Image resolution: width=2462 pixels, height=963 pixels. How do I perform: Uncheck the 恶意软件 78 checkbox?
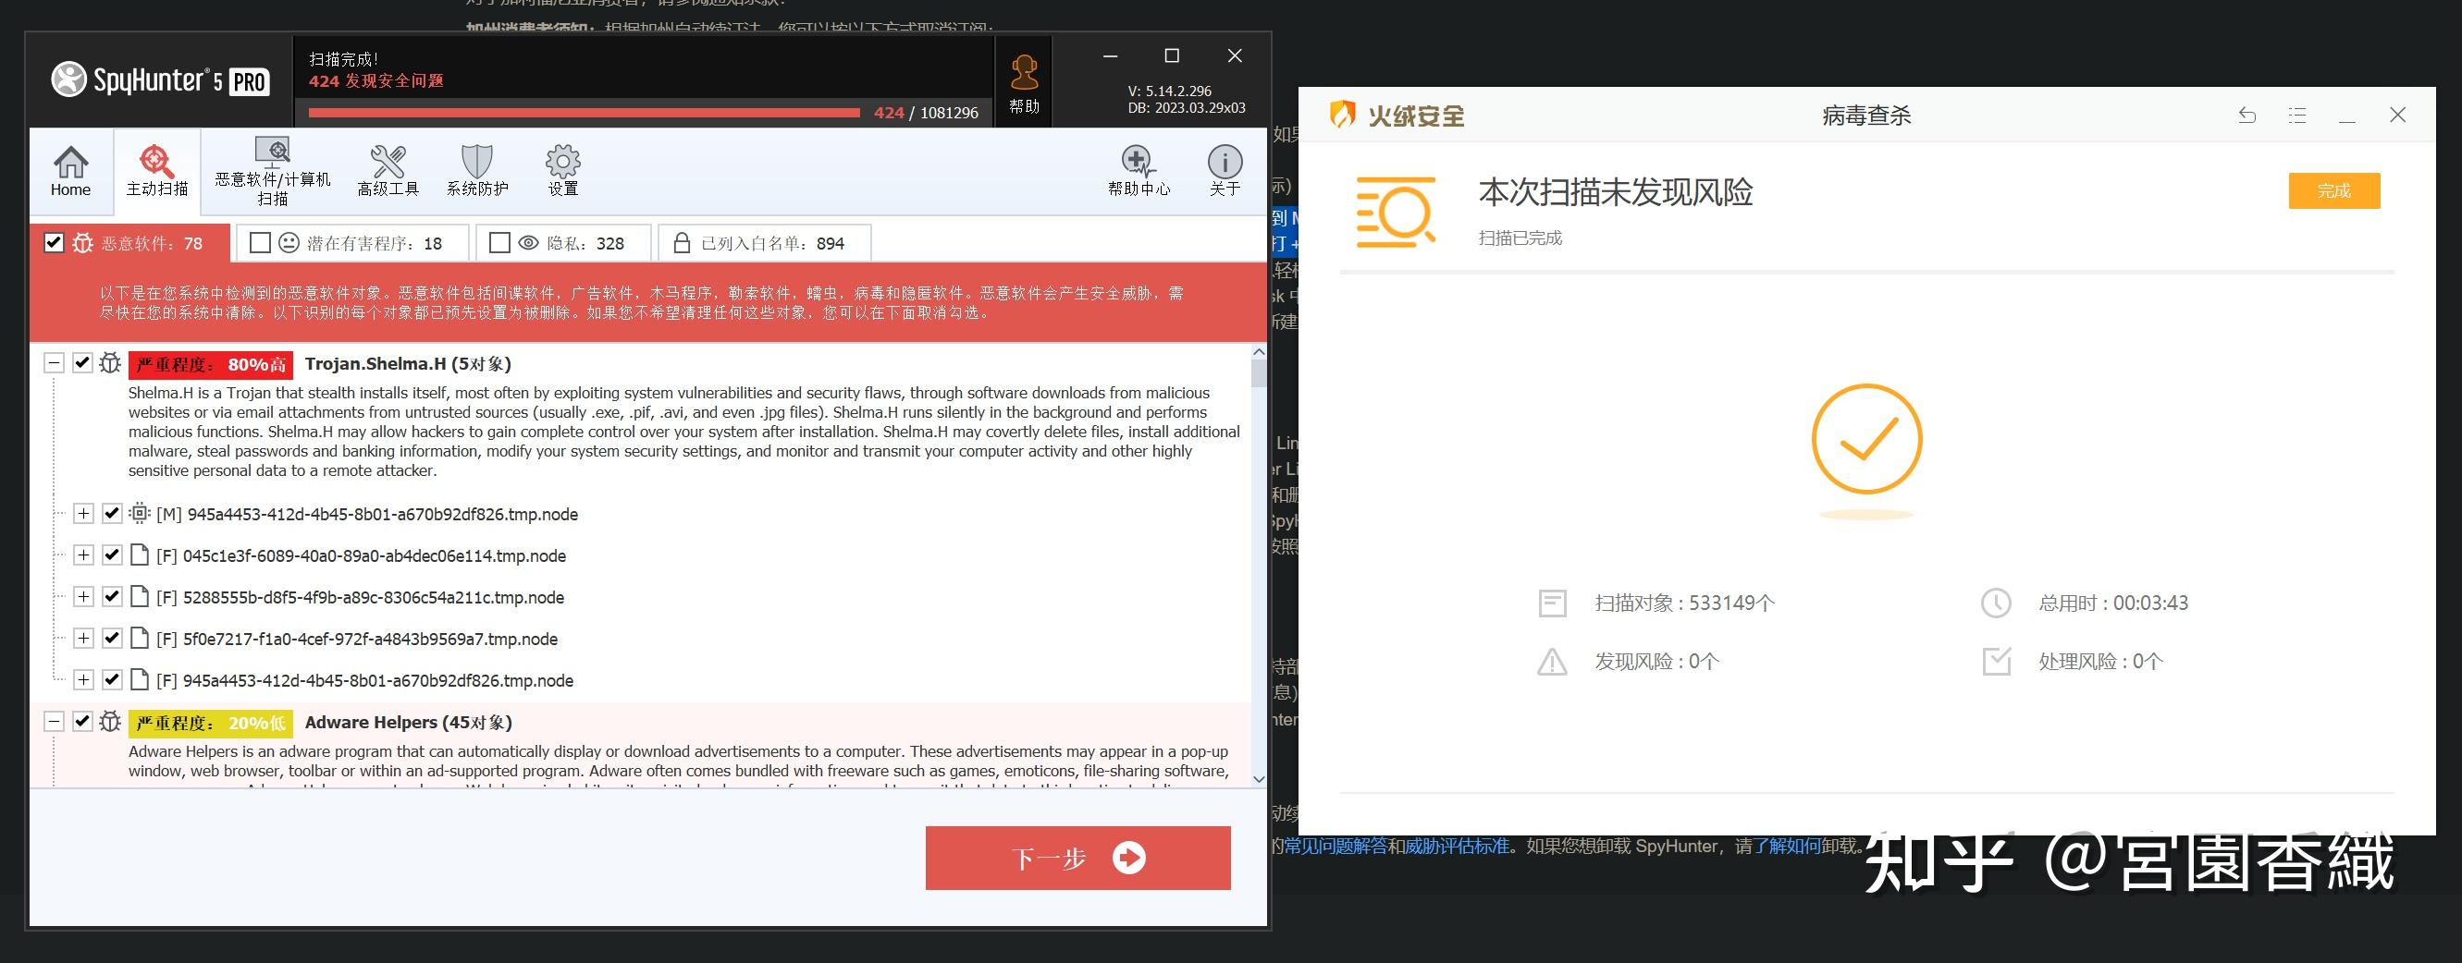coord(55,243)
